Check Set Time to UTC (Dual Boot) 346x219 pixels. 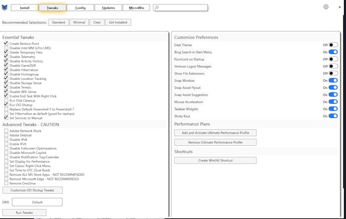pyautogui.click(x=6, y=170)
